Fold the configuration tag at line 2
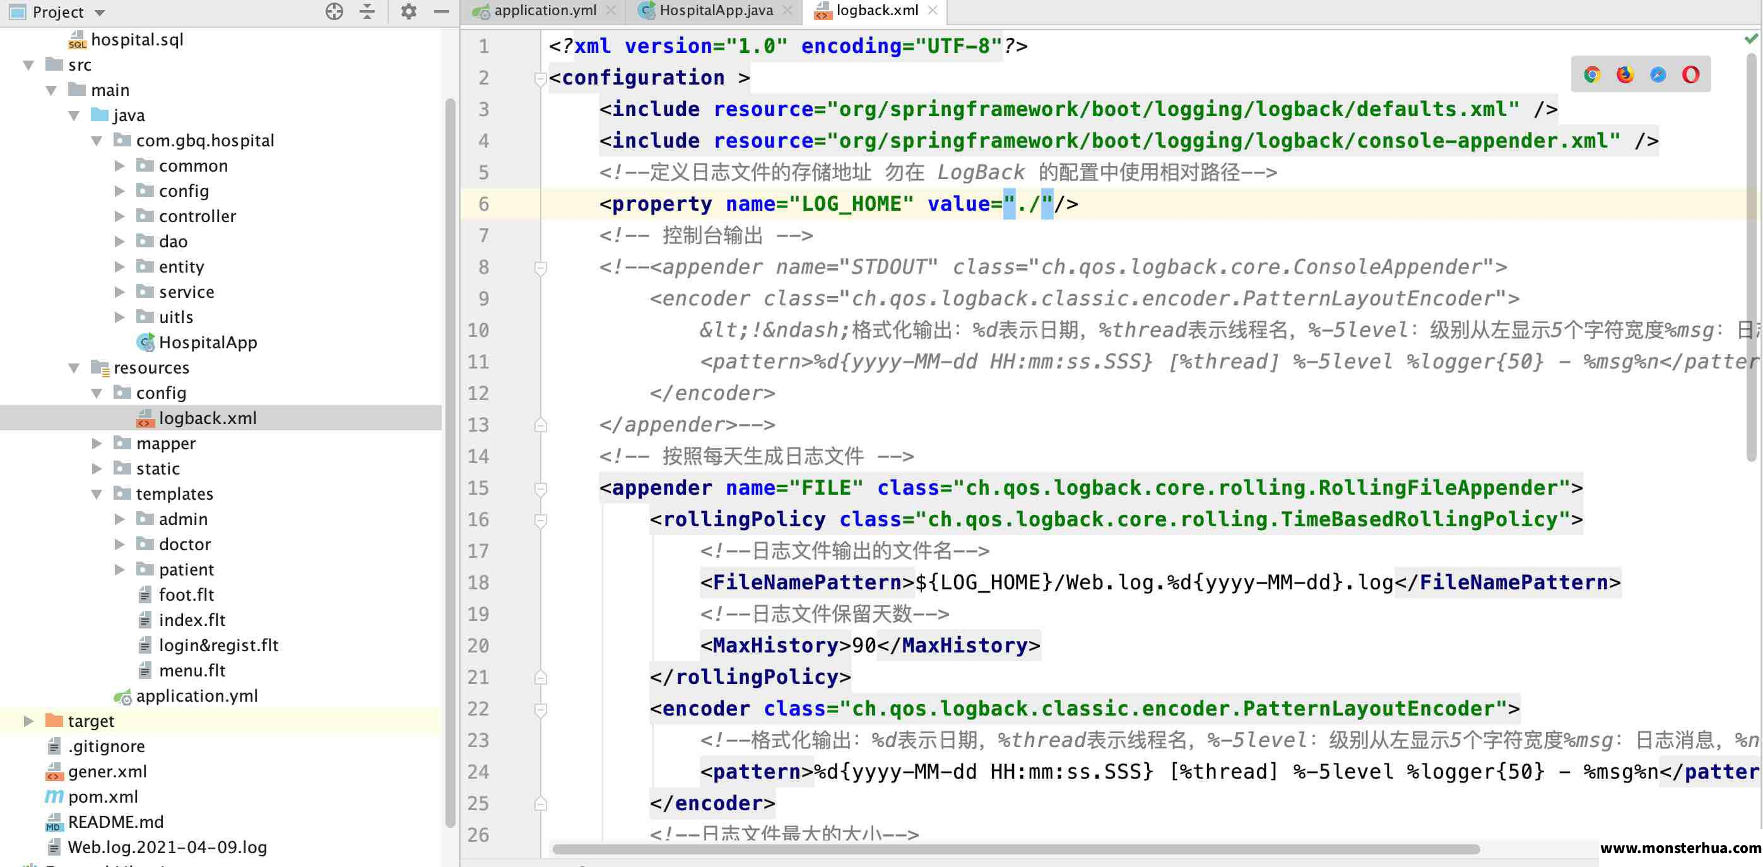The width and height of the screenshot is (1763, 867). 540,79
